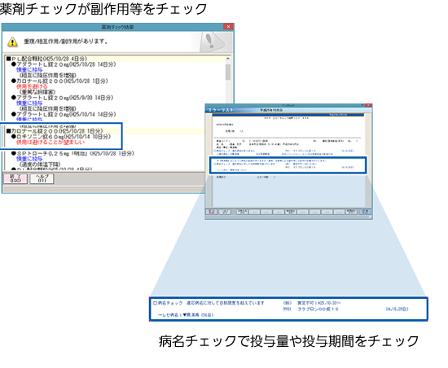Close the 薬剤チェック結果 window
The image size is (448, 368).
click(x=228, y=27)
